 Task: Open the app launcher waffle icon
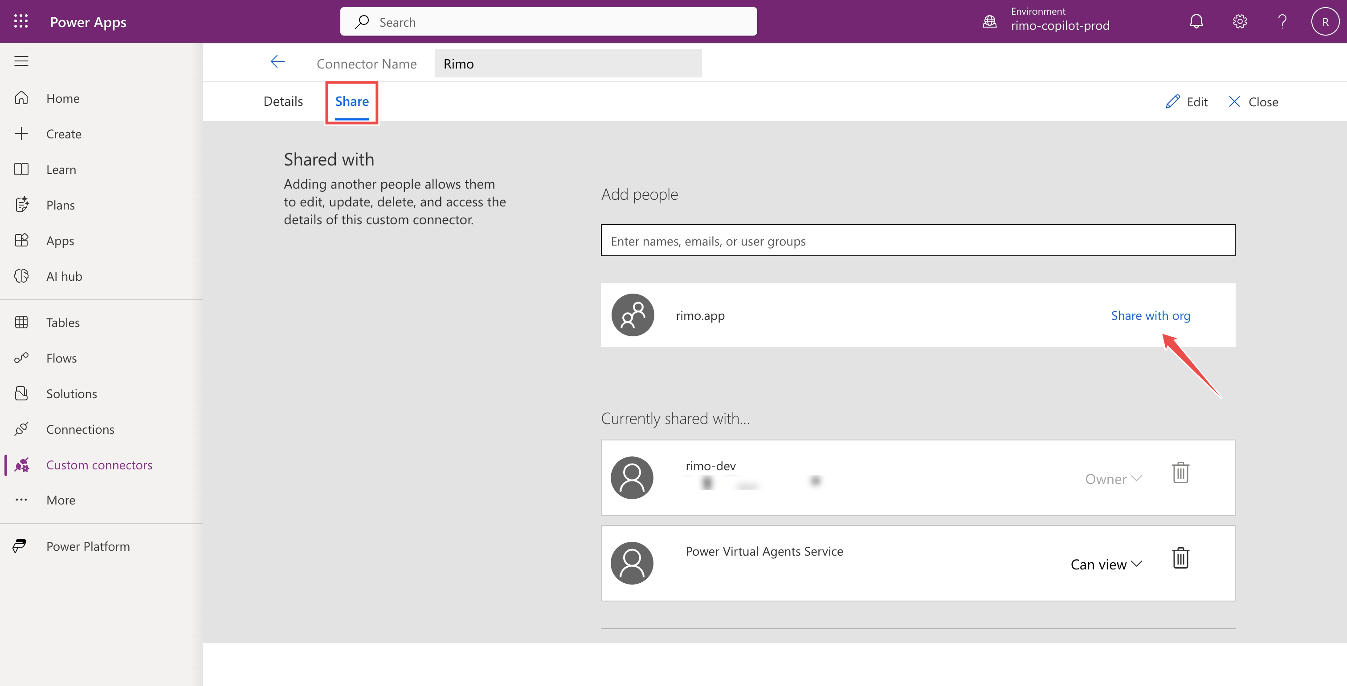pyautogui.click(x=21, y=21)
